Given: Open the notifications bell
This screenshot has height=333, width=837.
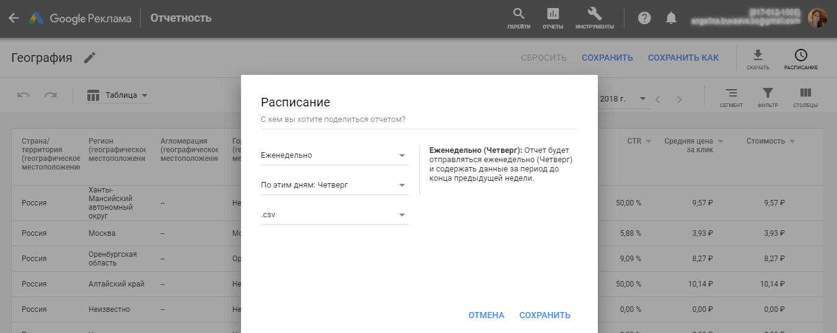Looking at the screenshot, I should [x=671, y=18].
